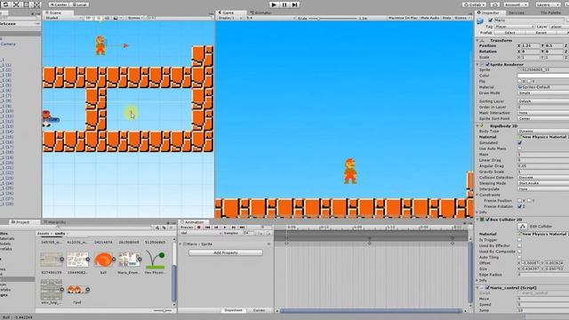Enable animation record mode (red dot)
Image resolution: width=569 pixels, height=320 pixels.
198,228
